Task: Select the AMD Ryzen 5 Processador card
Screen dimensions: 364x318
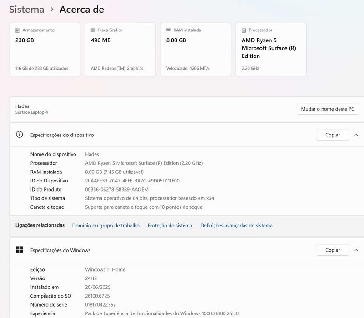Action: pos(271,50)
